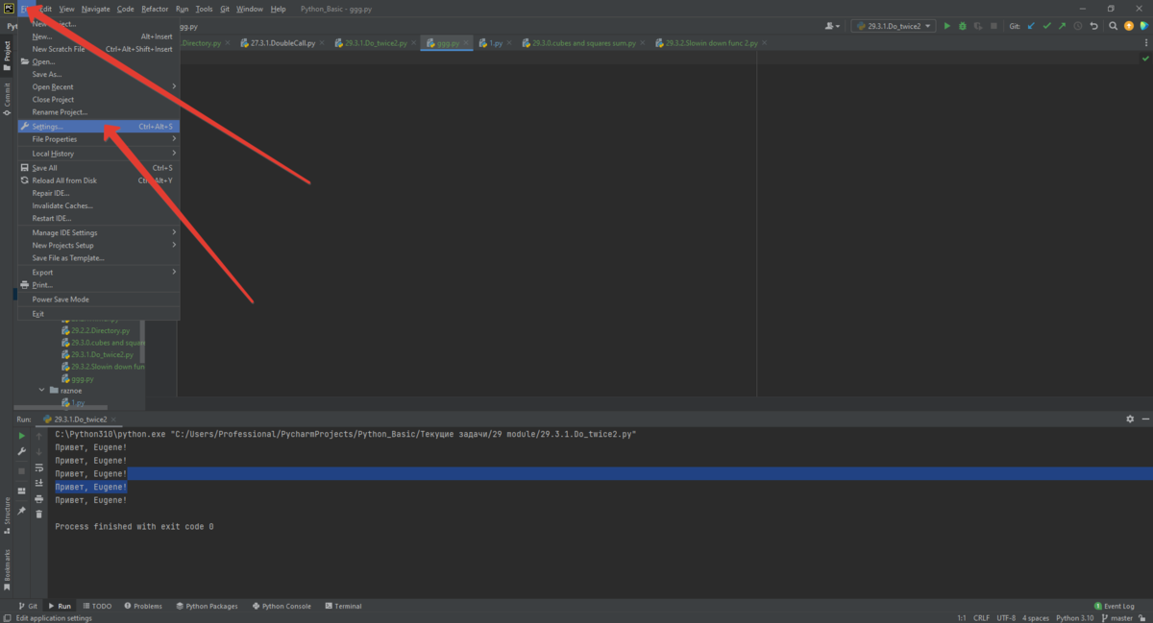Open the Refactor menu
The width and height of the screenshot is (1153, 623).
pos(155,9)
